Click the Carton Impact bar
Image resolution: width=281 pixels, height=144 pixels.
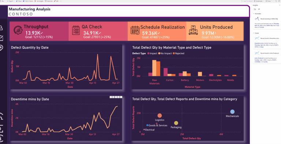click(x=166, y=72)
